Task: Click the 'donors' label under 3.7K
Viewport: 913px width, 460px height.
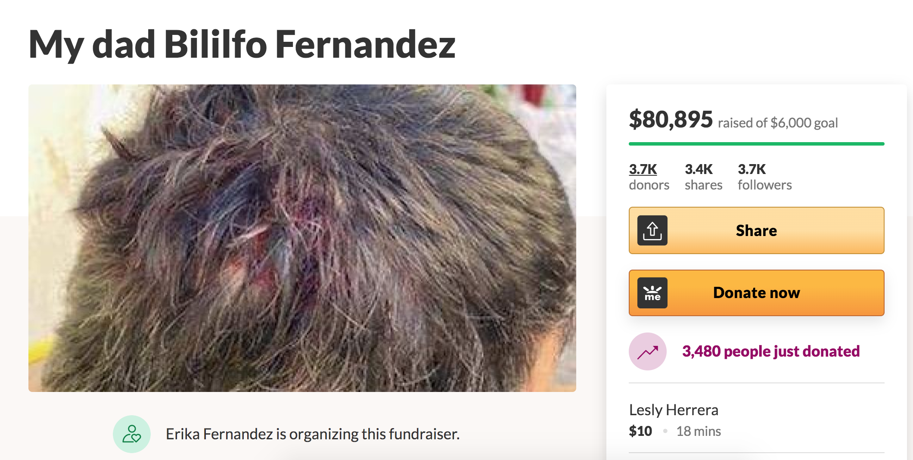Action: [649, 185]
